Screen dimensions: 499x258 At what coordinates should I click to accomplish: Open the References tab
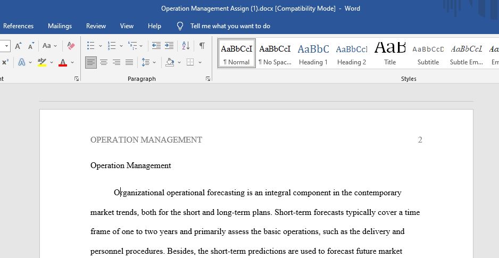(18, 26)
